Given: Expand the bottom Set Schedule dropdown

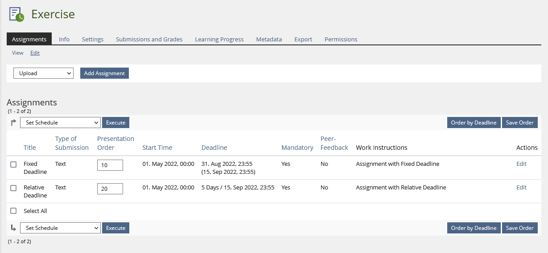Looking at the screenshot, I should [60, 228].
